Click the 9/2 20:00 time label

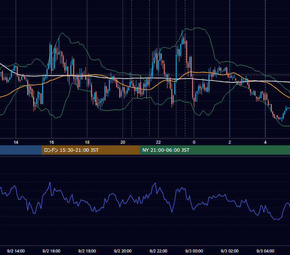123,251
